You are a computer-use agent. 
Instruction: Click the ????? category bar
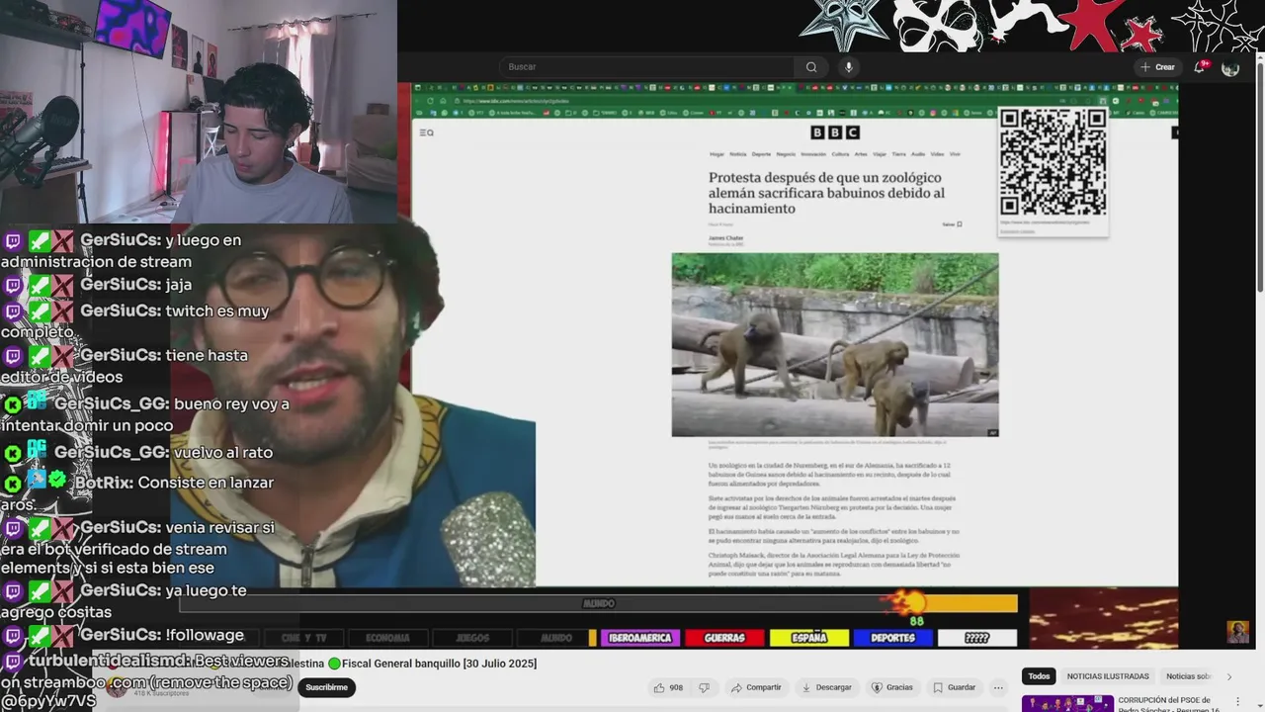pyautogui.click(x=976, y=638)
